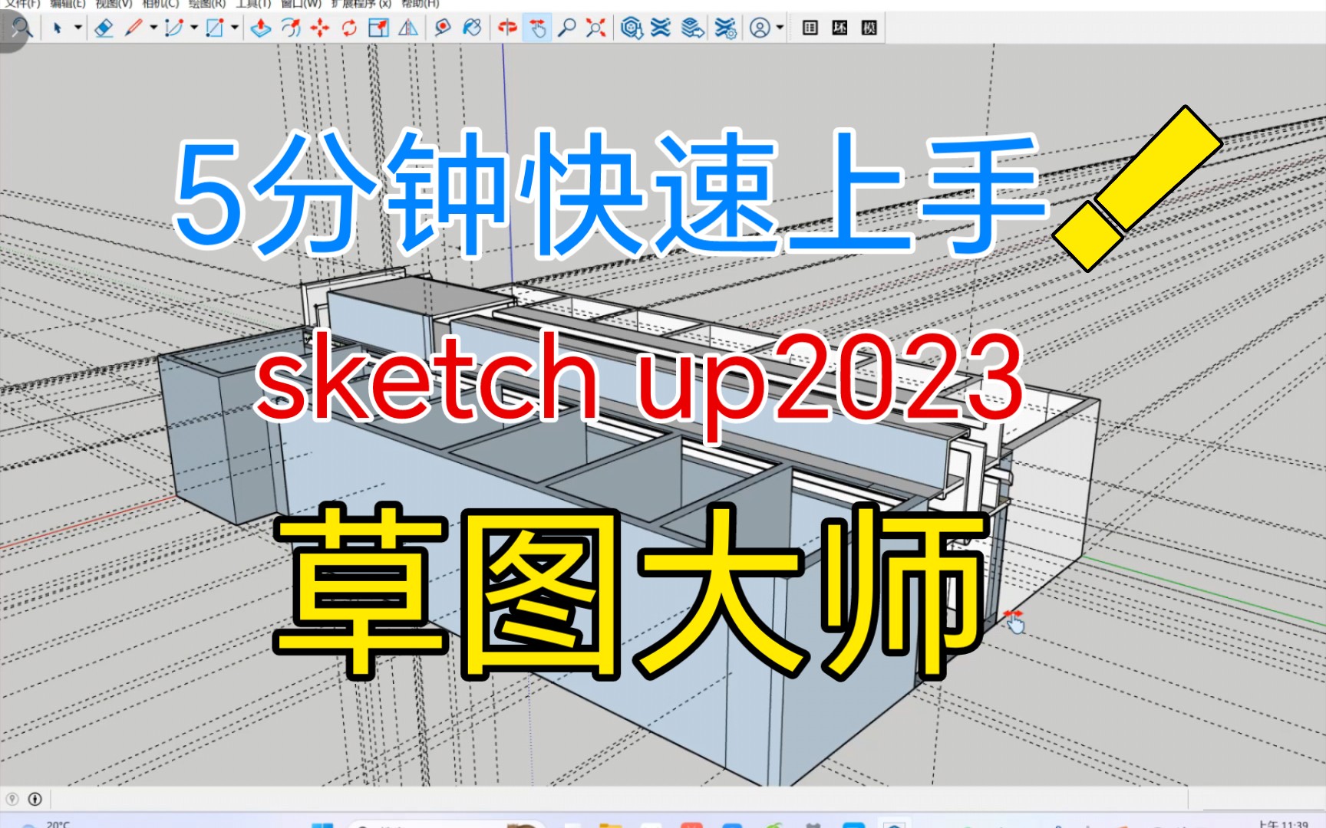The image size is (1326, 828).
Task: Select the Paint Bucket tool
Action: [472, 28]
